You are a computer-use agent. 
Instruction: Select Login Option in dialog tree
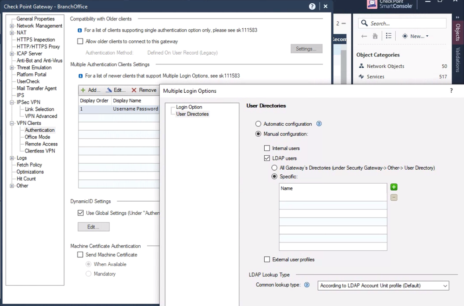pos(189,107)
